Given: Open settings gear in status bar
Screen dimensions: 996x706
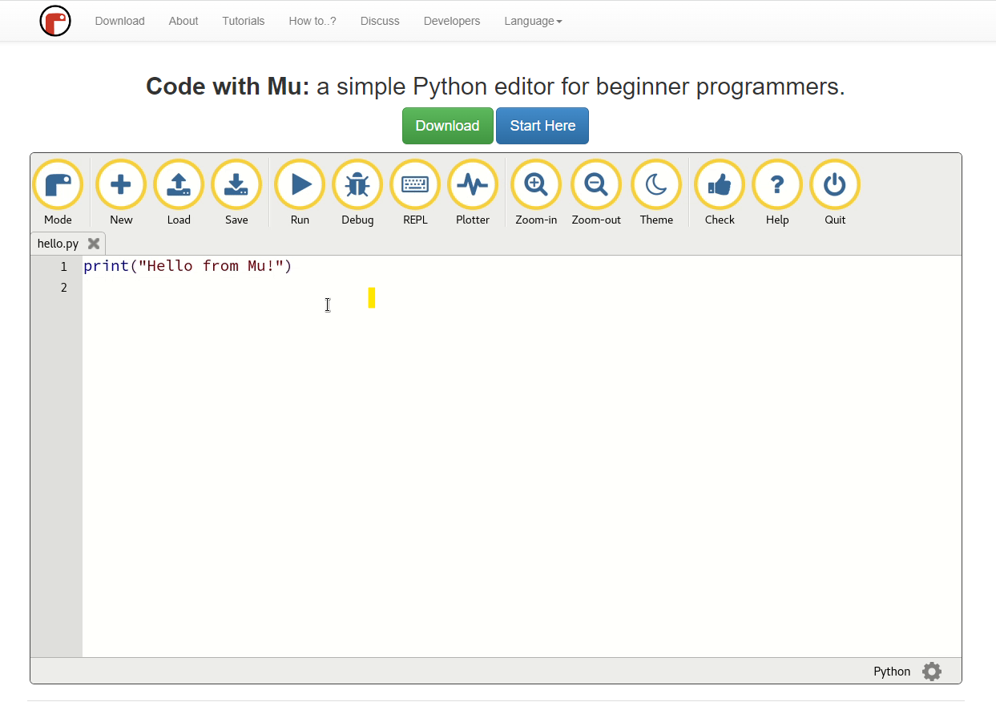Looking at the screenshot, I should 931,672.
